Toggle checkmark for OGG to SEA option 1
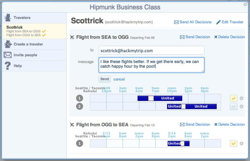The width and height of the screenshot is (250, 161). pyautogui.click(x=234, y=143)
